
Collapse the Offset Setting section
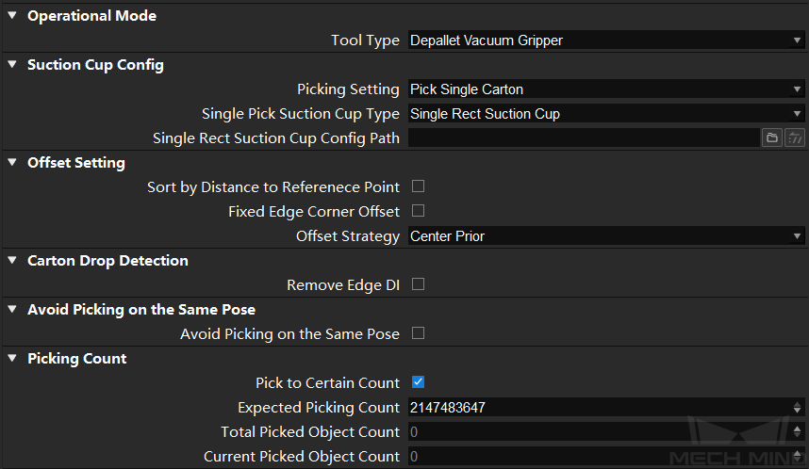pos(12,162)
